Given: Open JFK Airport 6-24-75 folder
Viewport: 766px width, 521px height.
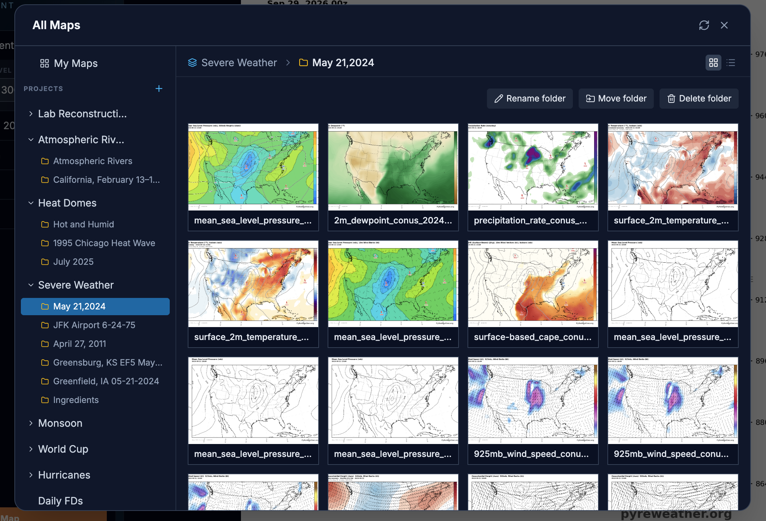Looking at the screenshot, I should click(x=95, y=325).
